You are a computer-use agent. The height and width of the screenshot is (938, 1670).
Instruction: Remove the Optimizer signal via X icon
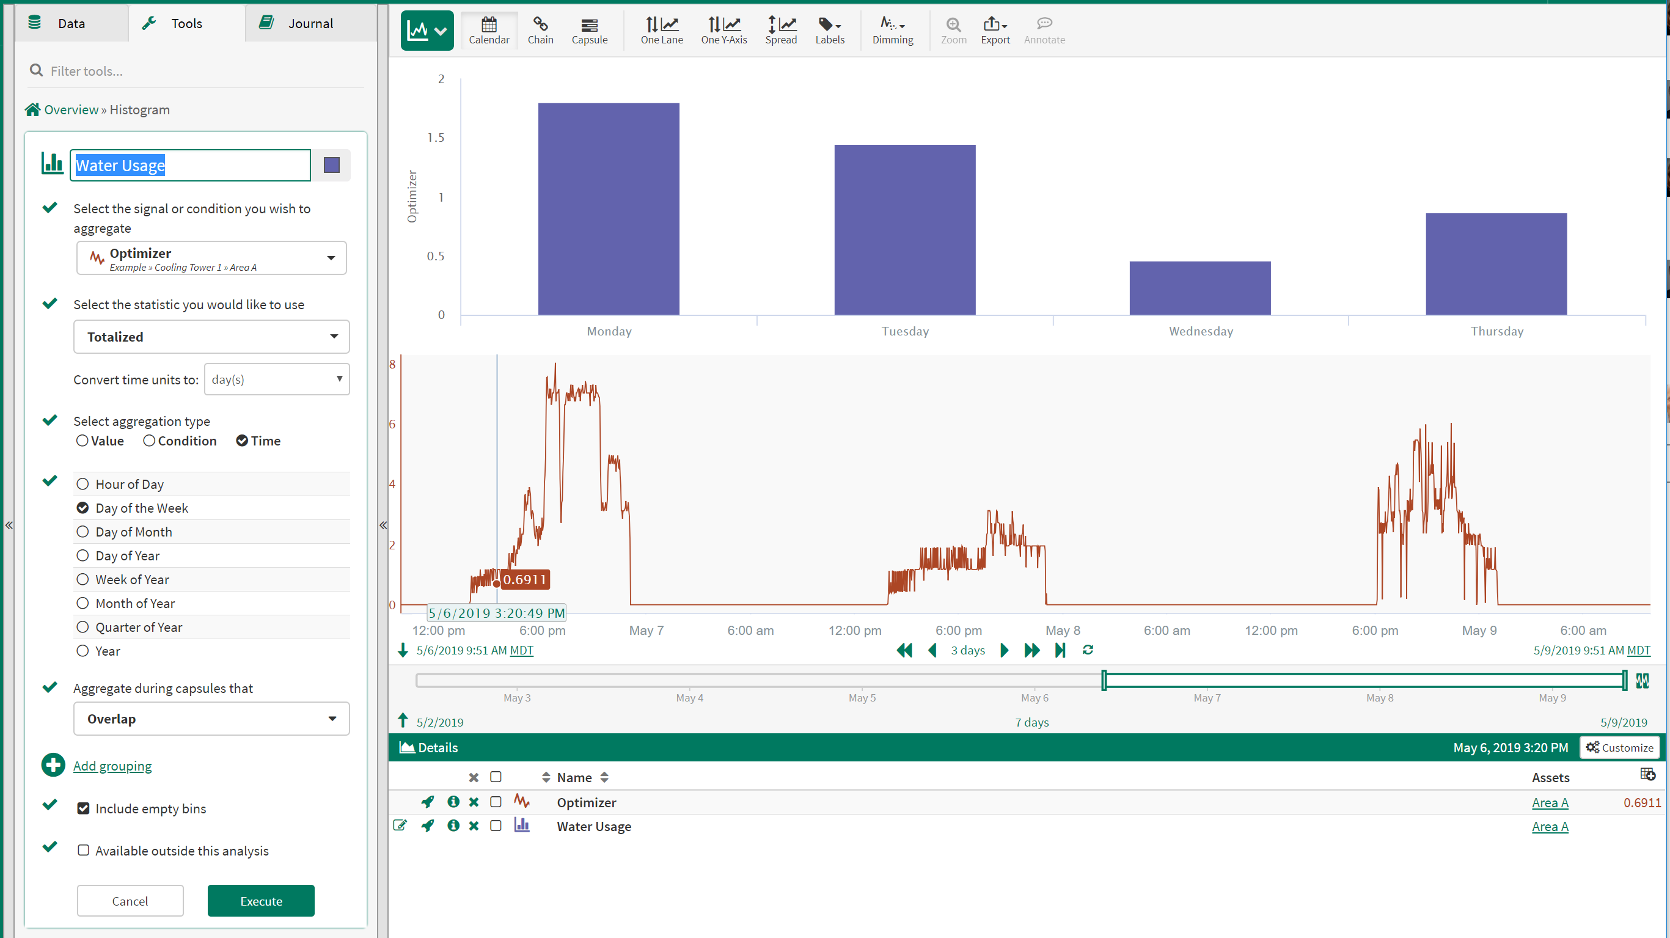pyautogui.click(x=474, y=802)
